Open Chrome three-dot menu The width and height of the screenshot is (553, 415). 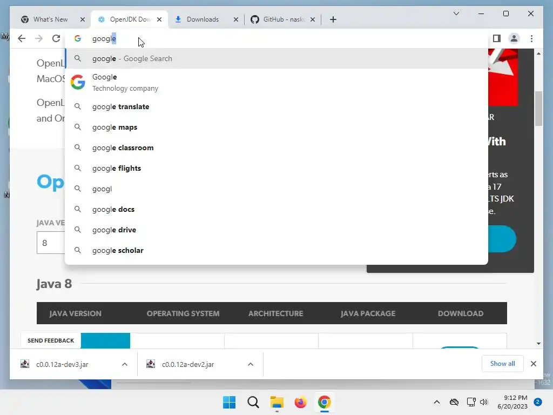tap(531, 38)
